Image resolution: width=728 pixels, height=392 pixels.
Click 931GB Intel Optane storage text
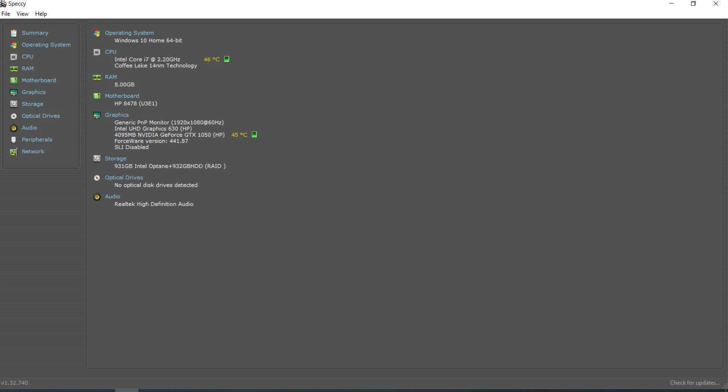(x=170, y=166)
